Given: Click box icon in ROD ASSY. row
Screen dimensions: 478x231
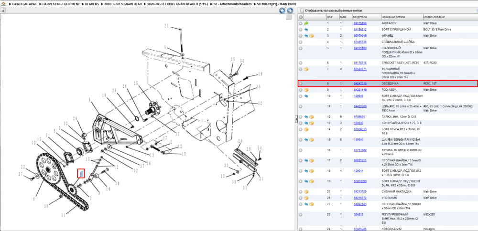Looking at the screenshot, I should 306,90.
